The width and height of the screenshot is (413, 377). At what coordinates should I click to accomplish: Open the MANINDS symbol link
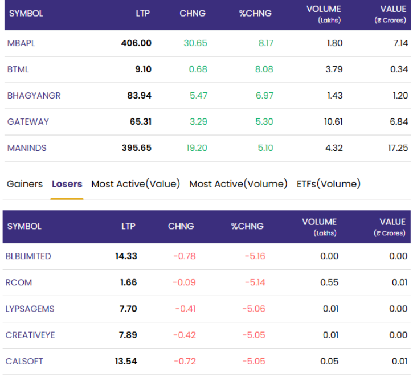coord(27,148)
